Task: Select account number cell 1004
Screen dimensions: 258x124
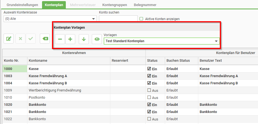Action: pyautogui.click(x=15, y=83)
